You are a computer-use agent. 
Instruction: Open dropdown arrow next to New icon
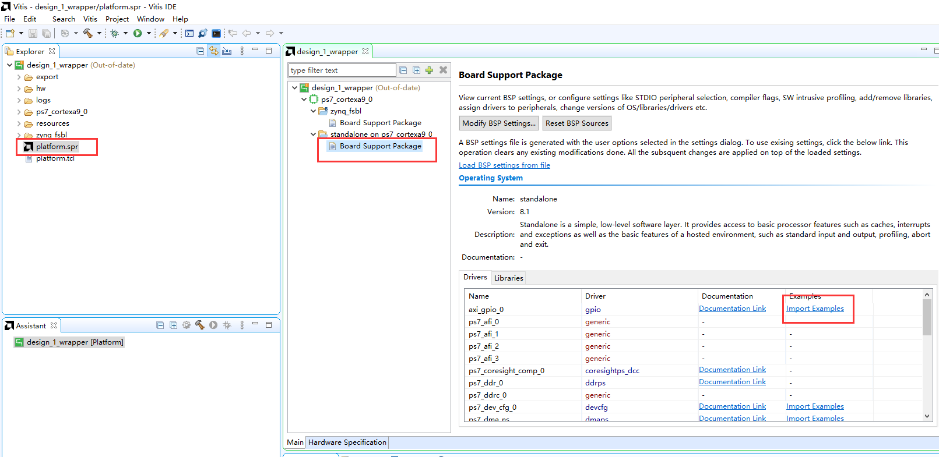[x=21, y=33]
